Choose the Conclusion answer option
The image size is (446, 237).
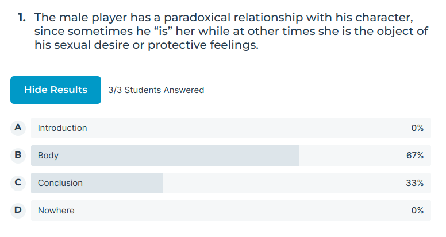(x=231, y=183)
